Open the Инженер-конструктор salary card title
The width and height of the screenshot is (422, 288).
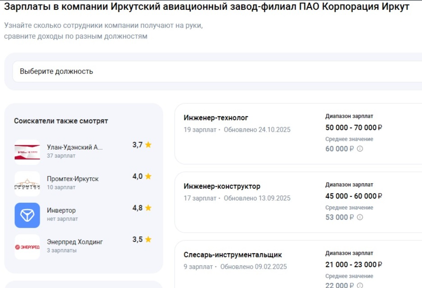click(x=222, y=186)
